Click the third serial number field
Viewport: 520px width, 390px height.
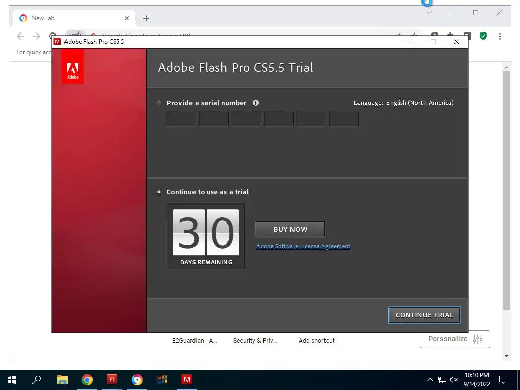coord(246,119)
